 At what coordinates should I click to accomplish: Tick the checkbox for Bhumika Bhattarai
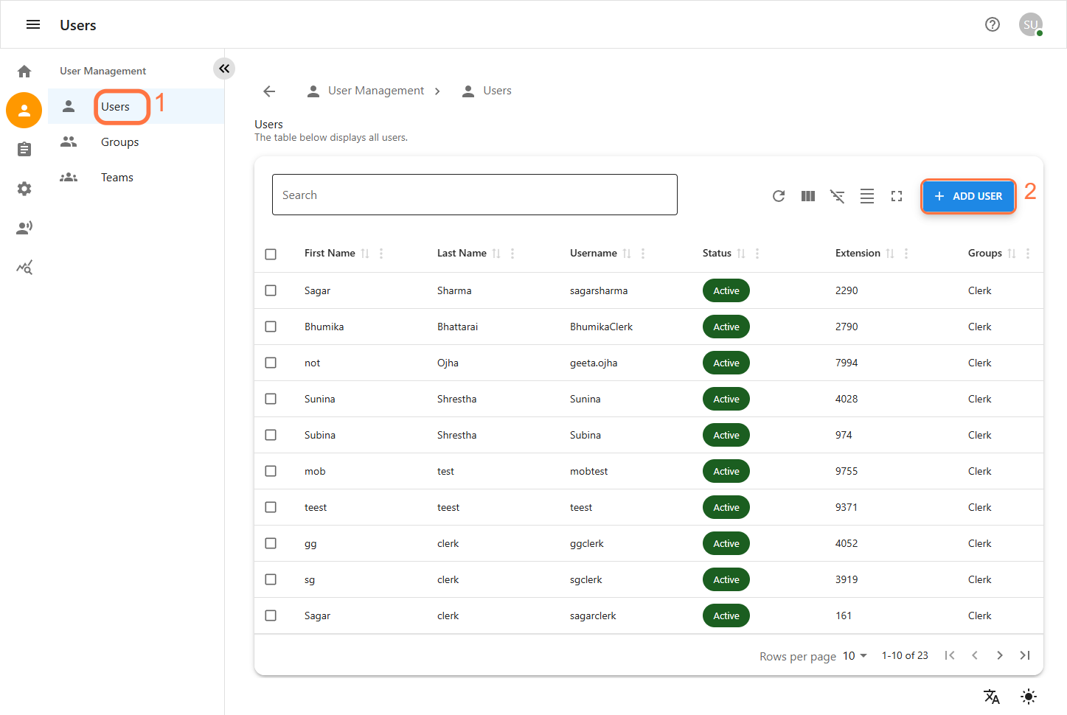[271, 327]
